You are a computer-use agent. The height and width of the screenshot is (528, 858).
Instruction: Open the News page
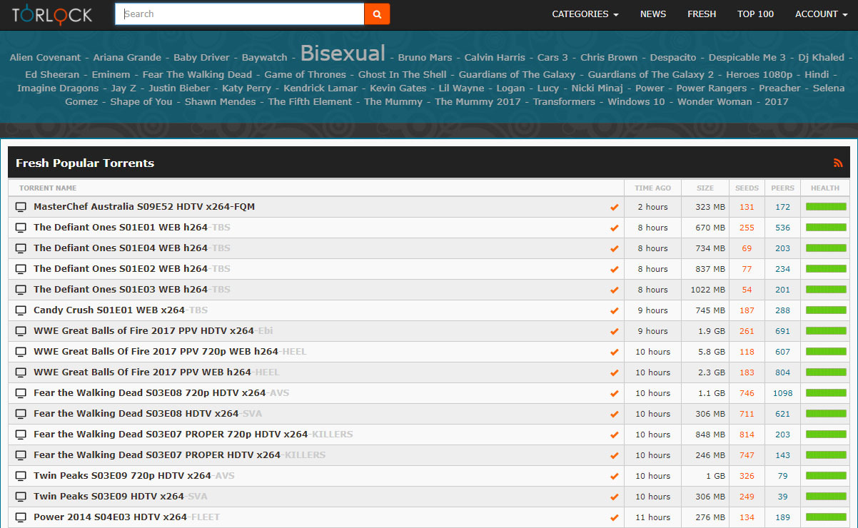pyautogui.click(x=653, y=14)
